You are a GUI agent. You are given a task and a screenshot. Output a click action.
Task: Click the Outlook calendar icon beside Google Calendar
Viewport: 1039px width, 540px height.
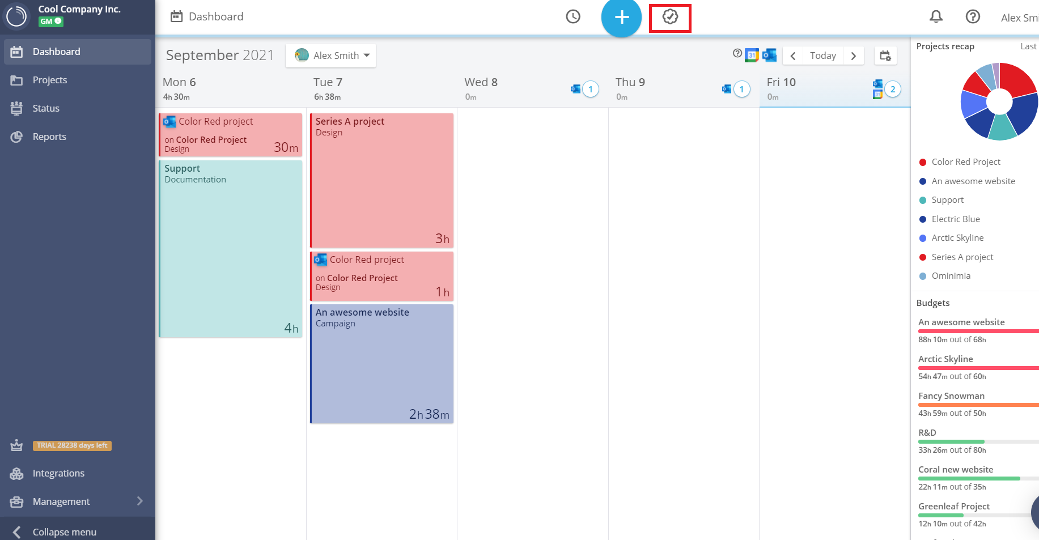click(769, 55)
